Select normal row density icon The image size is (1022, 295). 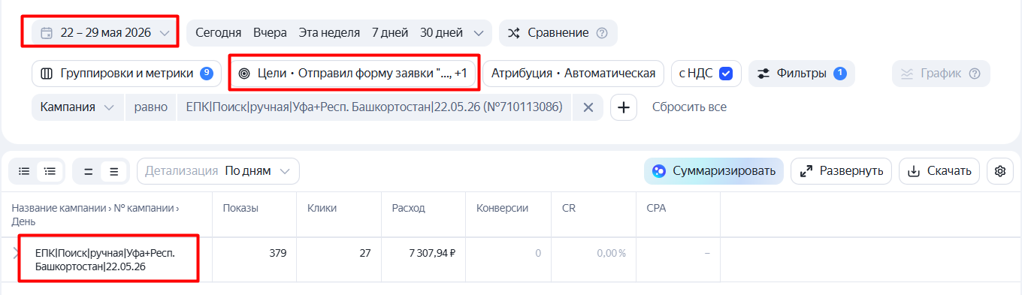pos(113,171)
